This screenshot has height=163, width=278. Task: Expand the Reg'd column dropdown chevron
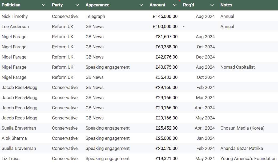coord(212,5)
